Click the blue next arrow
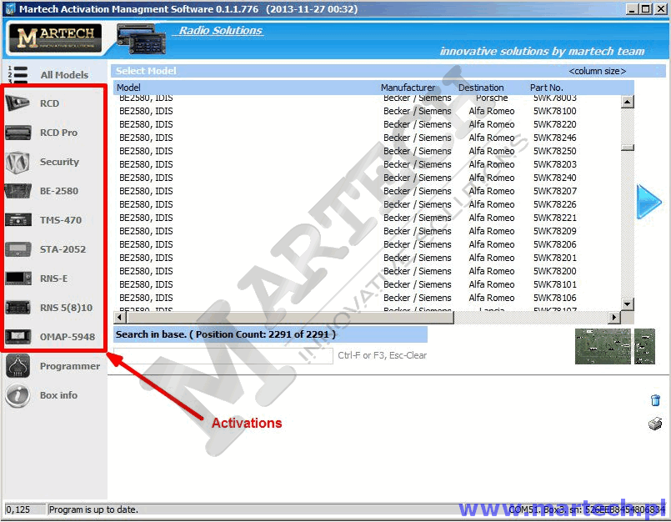The height and width of the screenshot is (522, 671). (x=648, y=201)
